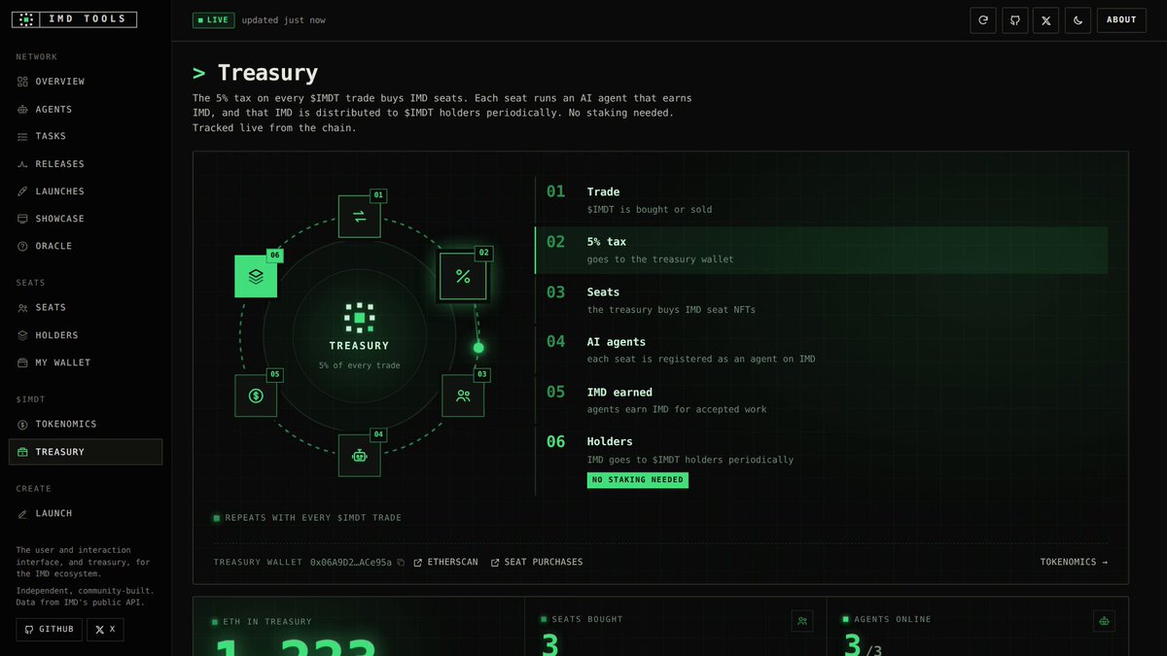Screen dimensions: 1167x656
Task: Open the ETHERSCAN link
Action: point(445,563)
